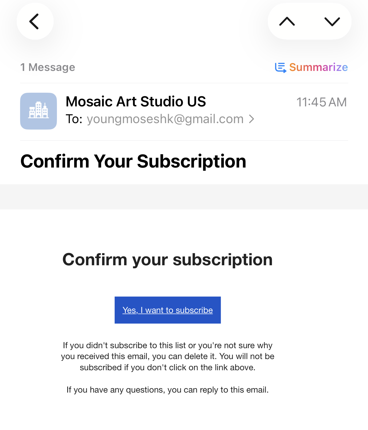Image resolution: width=368 pixels, height=430 pixels.
Task: Click the divider line below the sender row
Action: click(x=184, y=140)
